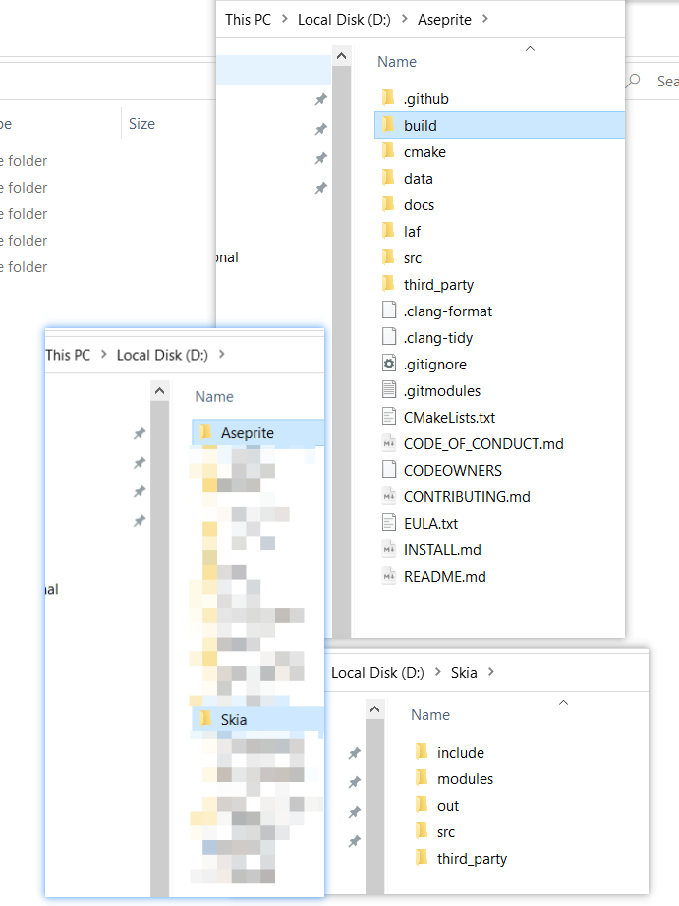Expand the chevron after Local Disk (D:) in Aseprite window
The width and height of the screenshot is (679, 906).
pos(405,19)
